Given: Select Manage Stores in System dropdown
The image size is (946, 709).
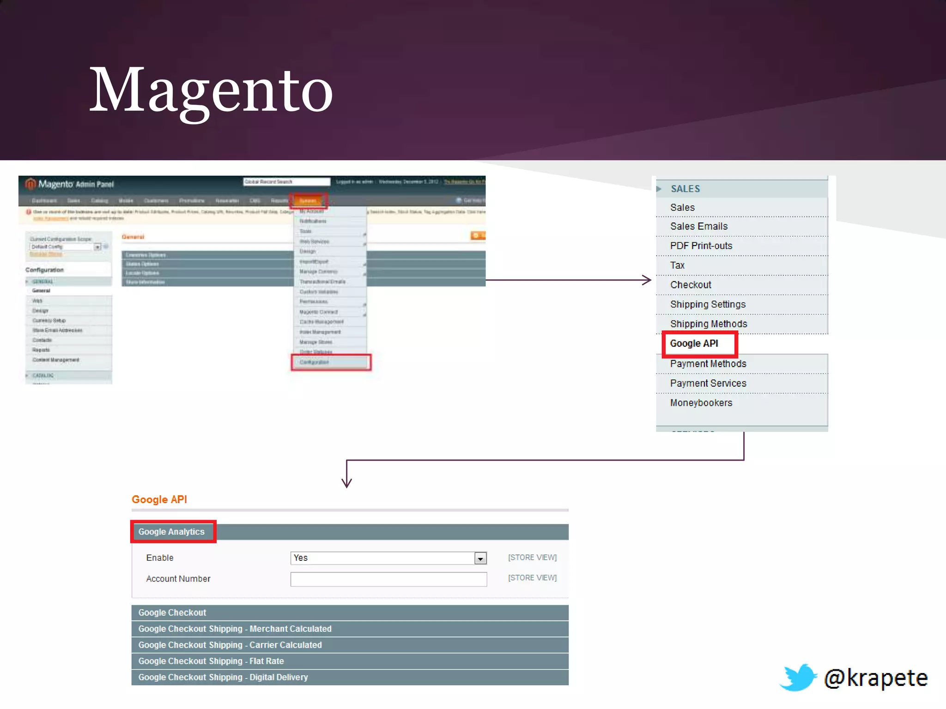Looking at the screenshot, I should [331, 342].
